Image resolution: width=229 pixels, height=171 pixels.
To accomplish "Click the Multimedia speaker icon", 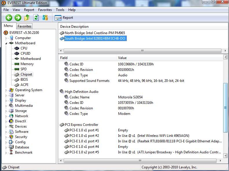I will [11, 106].
